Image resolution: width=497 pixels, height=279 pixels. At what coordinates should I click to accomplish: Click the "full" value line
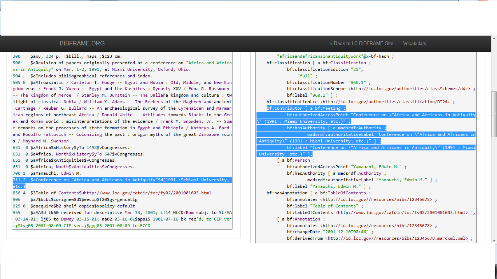click(x=307, y=76)
